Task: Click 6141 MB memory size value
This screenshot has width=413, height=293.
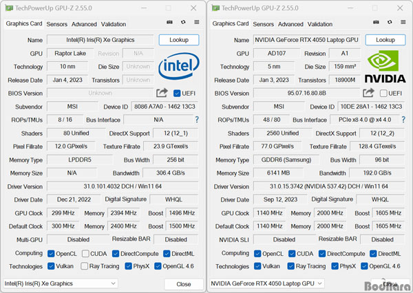Action: tap(278, 173)
